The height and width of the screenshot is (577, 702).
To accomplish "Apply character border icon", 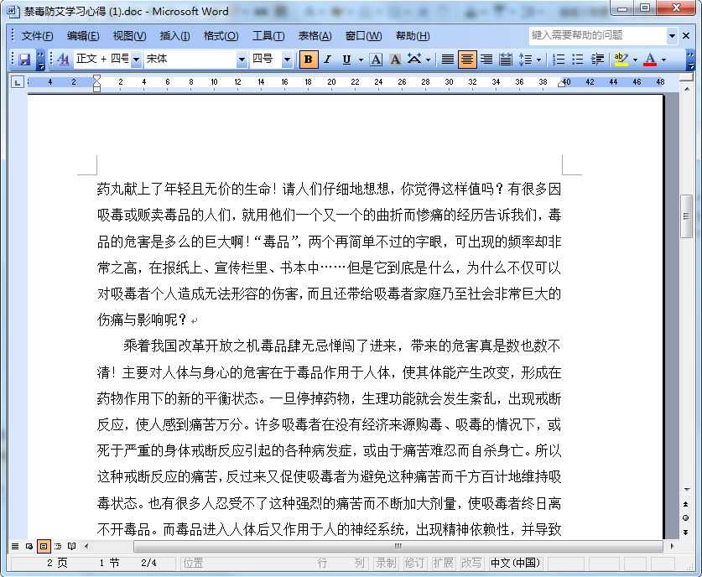I will tap(376, 59).
